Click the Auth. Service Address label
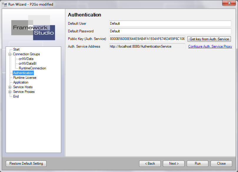The image size is (238, 172). [x=84, y=46]
